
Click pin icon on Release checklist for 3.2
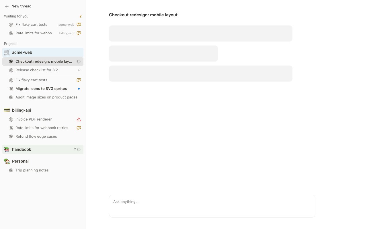pos(79,70)
